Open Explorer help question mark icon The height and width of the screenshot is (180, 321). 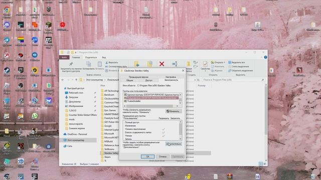click(265, 57)
